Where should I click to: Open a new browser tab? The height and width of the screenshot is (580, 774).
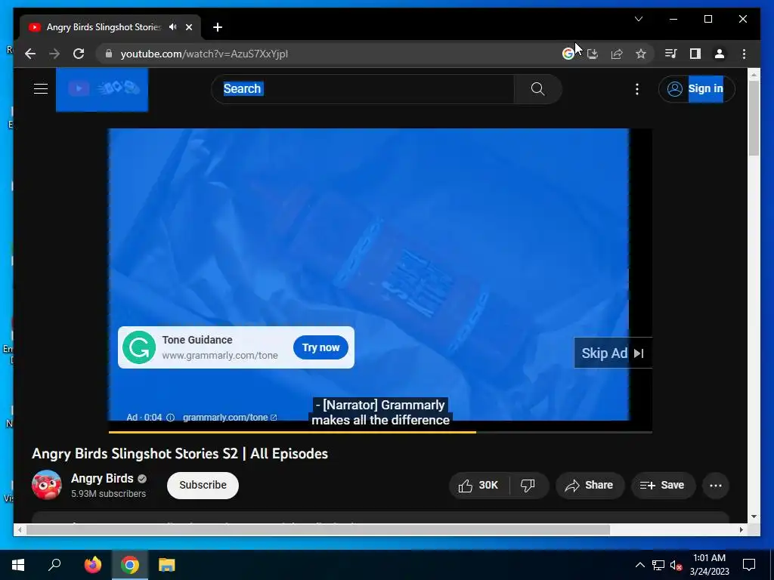click(218, 27)
